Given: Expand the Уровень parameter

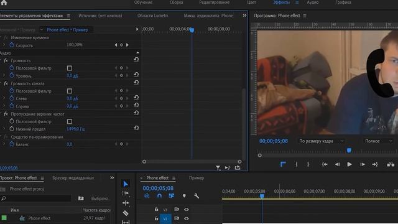Looking at the screenshot, I should [x=4, y=75].
